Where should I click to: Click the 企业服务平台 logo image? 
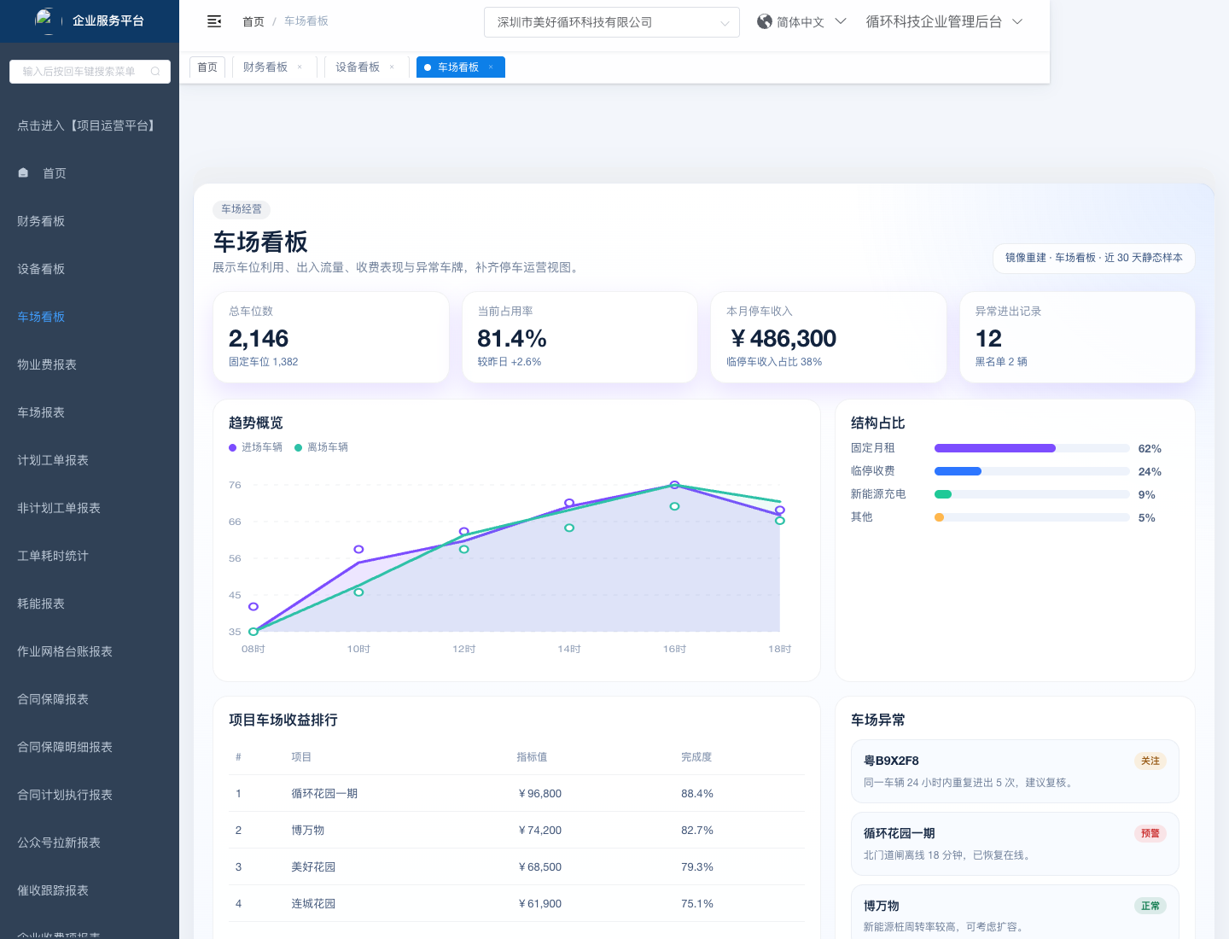click(44, 19)
